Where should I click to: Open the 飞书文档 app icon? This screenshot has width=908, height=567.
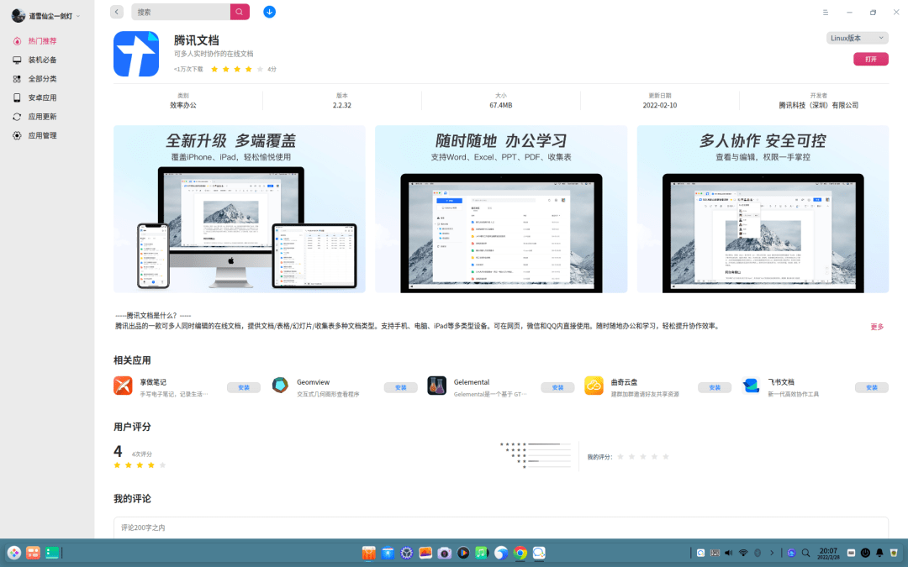pyautogui.click(x=751, y=386)
